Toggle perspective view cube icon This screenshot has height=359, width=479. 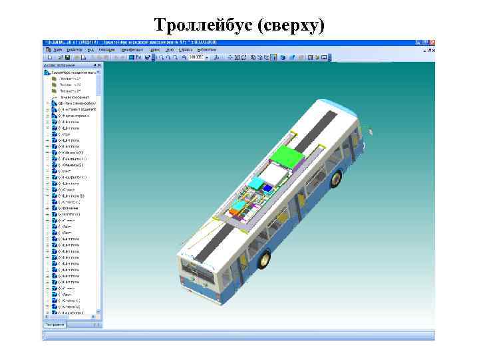(x=283, y=57)
